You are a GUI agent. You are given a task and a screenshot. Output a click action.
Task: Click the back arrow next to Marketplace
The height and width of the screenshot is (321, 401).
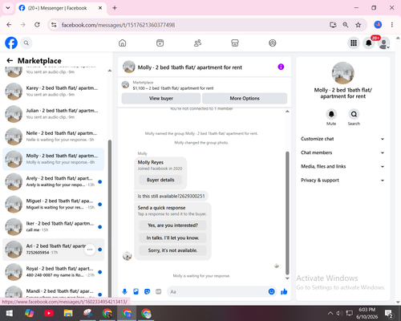[x=10, y=61]
